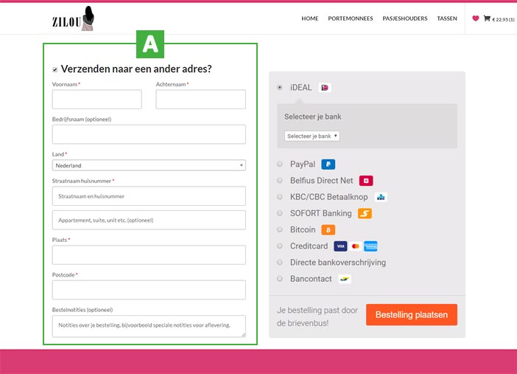
Task: Expand the Land country dropdown
Action: 149,165
